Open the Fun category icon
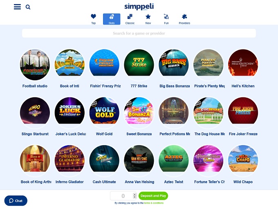The height and width of the screenshot is (209, 278). 166,19
